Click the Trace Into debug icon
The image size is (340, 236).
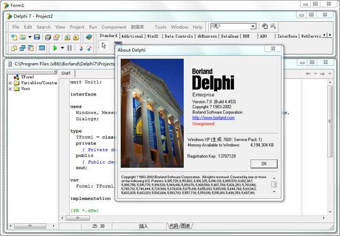point(81,48)
